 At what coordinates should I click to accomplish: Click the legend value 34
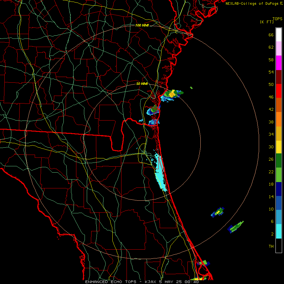click(x=271, y=134)
